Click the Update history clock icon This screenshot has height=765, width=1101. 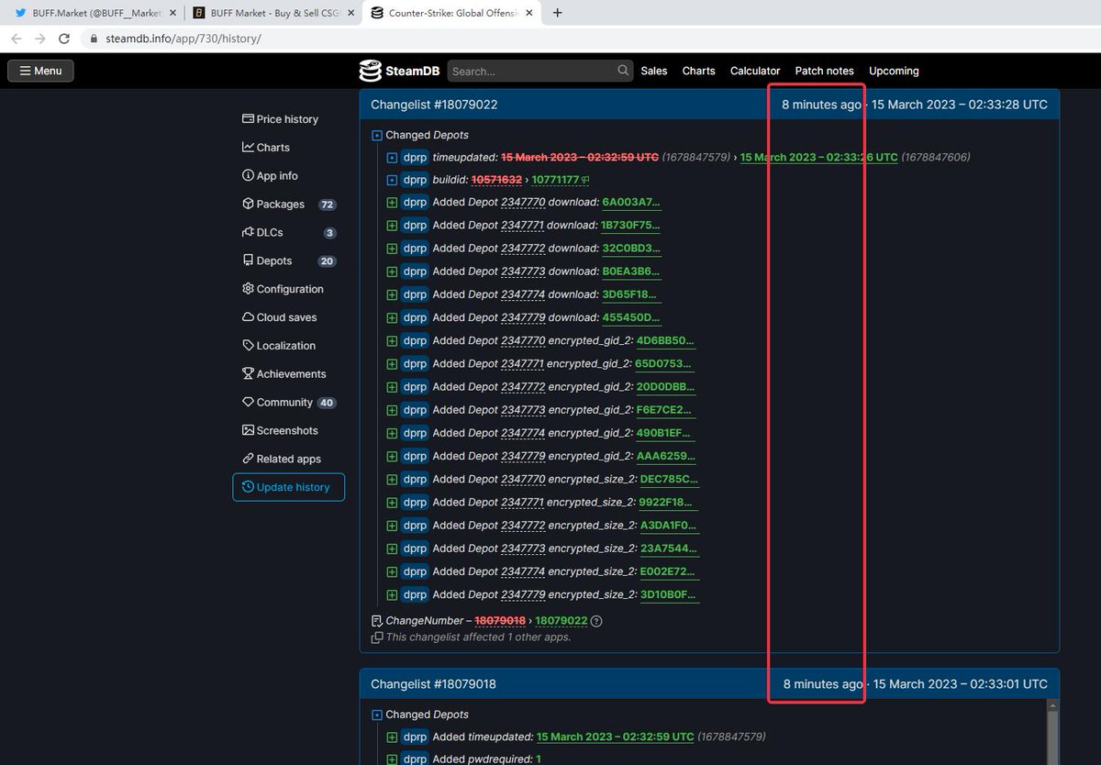click(248, 487)
